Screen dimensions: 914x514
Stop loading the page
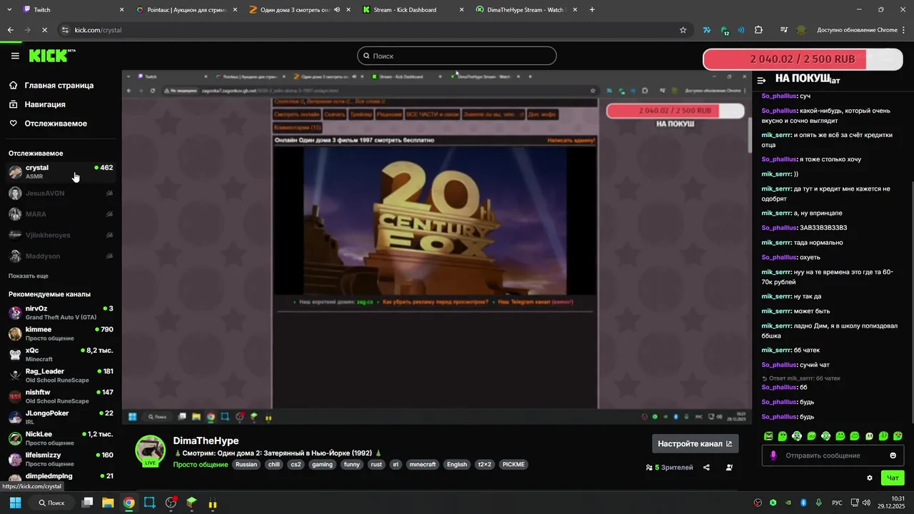pyautogui.click(x=44, y=30)
